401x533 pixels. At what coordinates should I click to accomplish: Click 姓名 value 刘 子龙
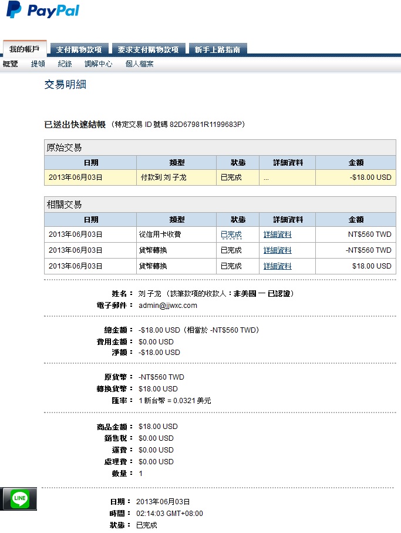coord(150,294)
